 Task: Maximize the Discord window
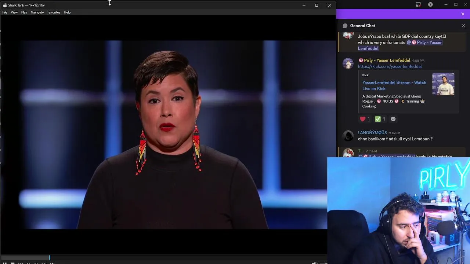[456, 4]
